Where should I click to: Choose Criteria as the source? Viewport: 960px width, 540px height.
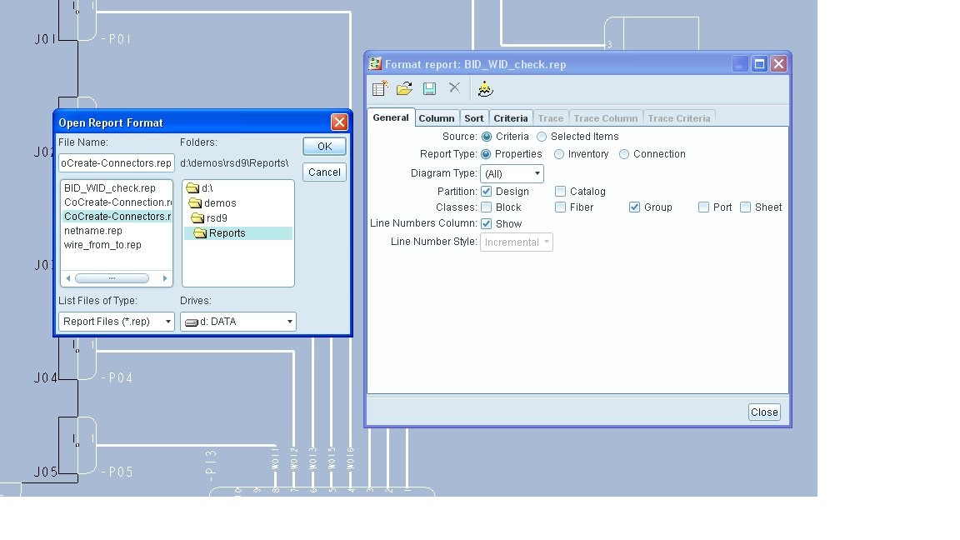point(487,137)
